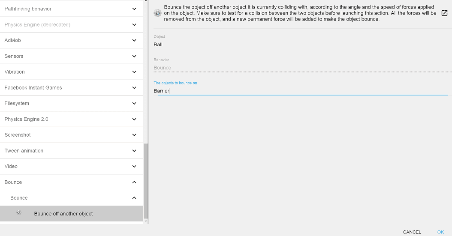
Task: Collapse the top-level Bounce category
Action: (x=134, y=182)
